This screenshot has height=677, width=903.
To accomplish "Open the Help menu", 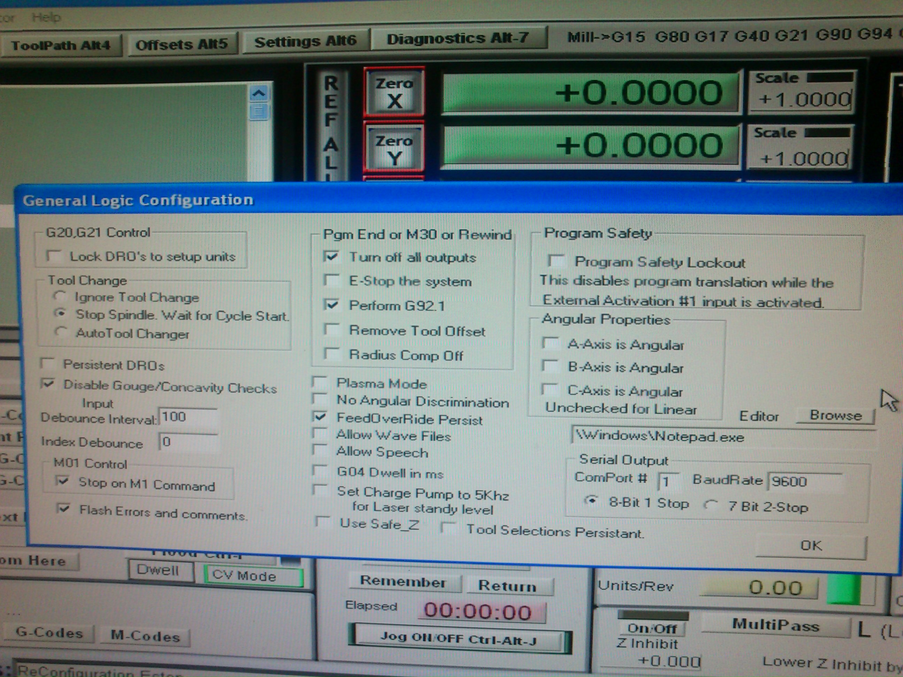I will coord(46,17).
